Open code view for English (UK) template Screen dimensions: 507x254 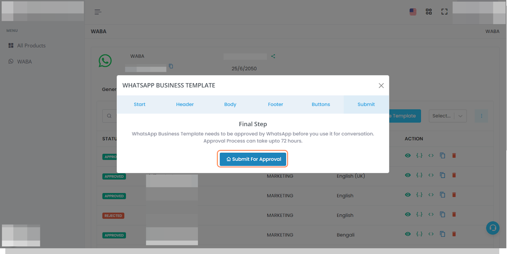click(431, 175)
